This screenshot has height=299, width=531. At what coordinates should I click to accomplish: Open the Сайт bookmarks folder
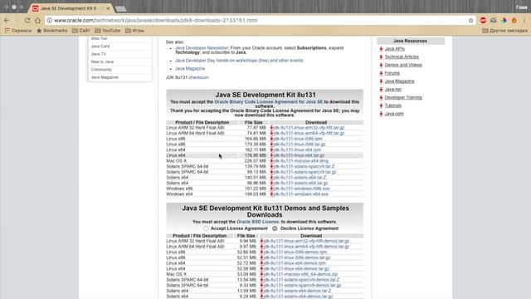pyautogui.click(x=81, y=31)
